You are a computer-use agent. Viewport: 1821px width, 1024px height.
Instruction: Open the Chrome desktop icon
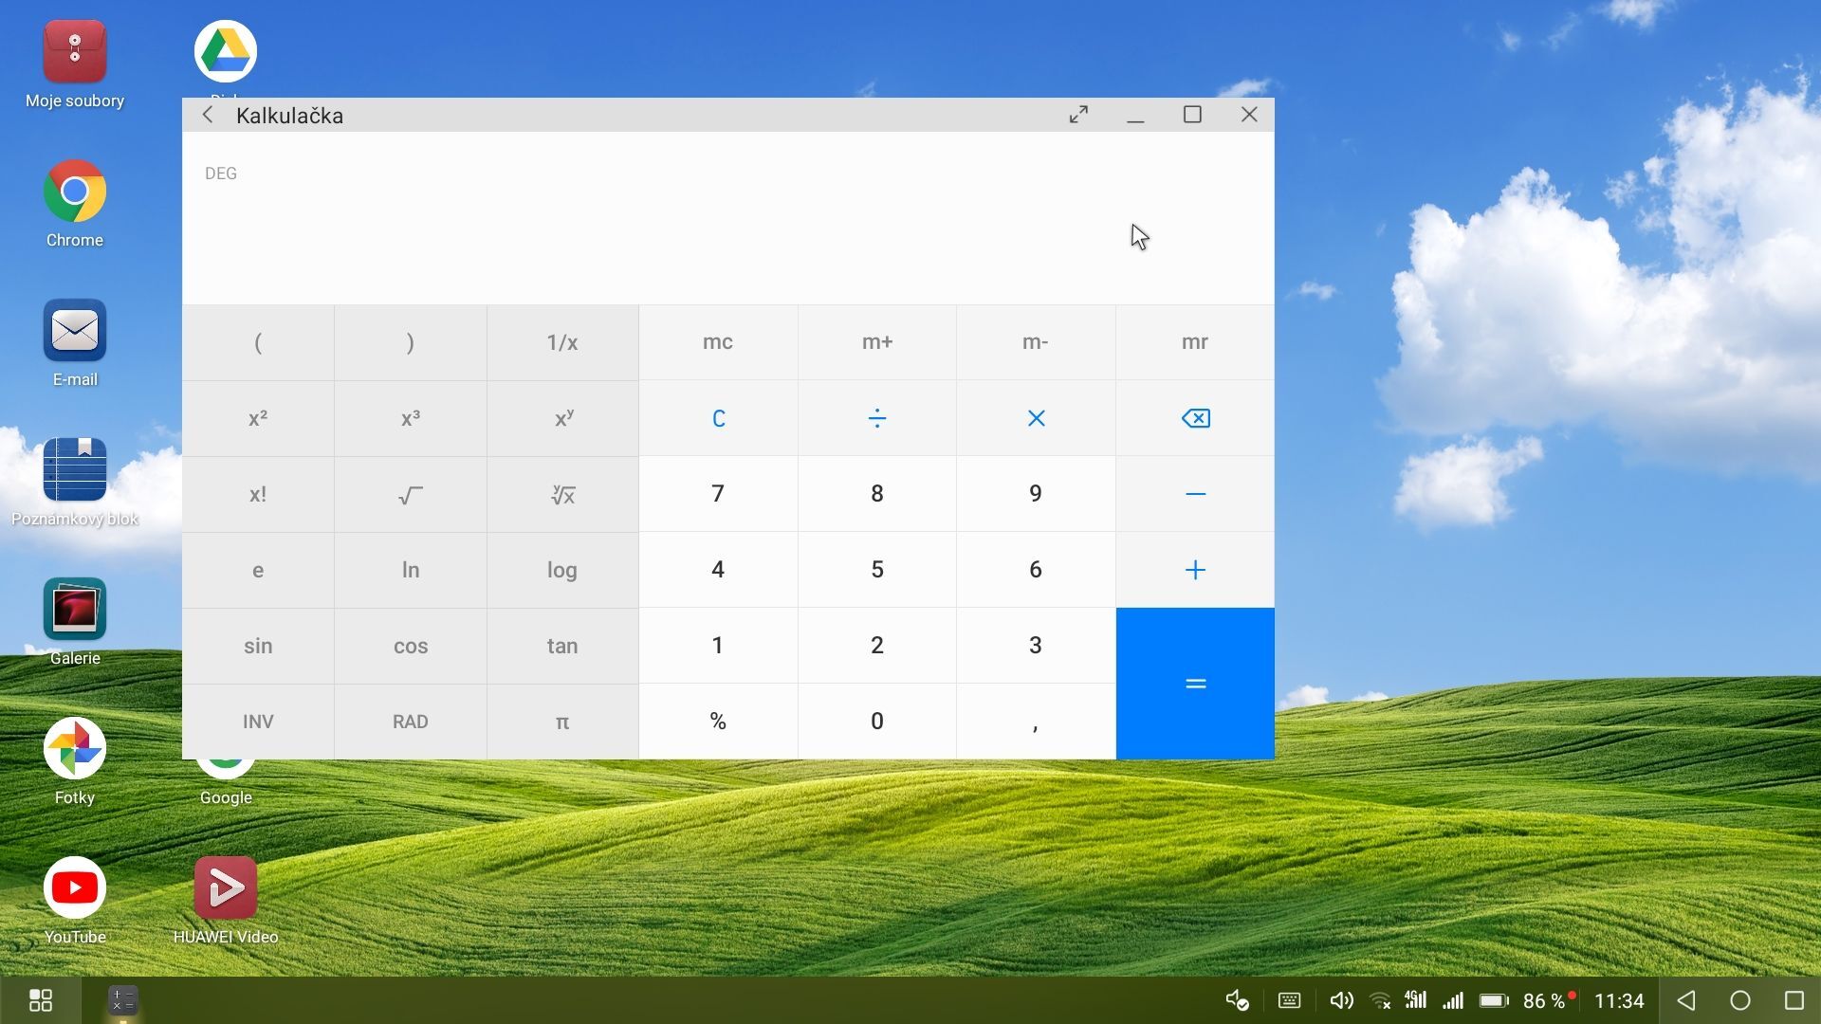(x=74, y=192)
